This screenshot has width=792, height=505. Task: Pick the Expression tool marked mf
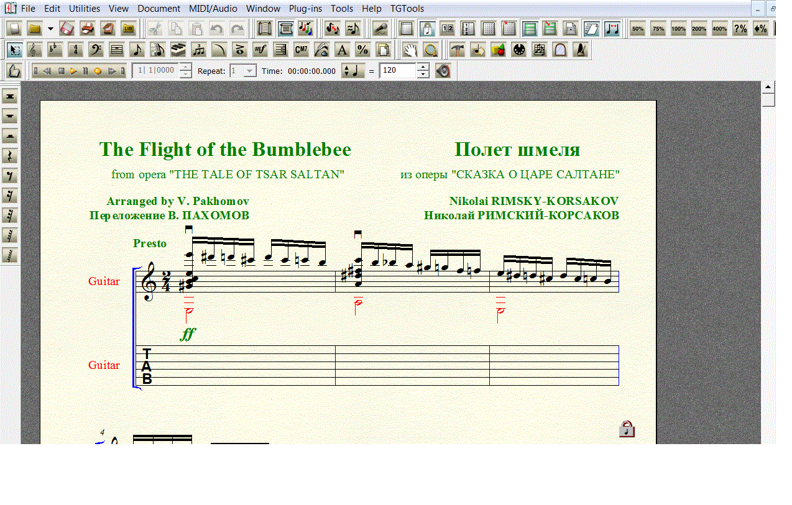pyautogui.click(x=260, y=50)
